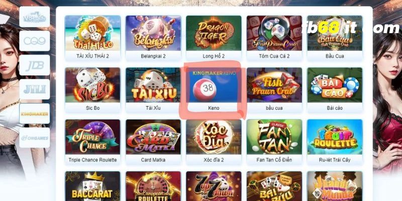This screenshot has height=201, width=402.
Task: Open the ONGAMES provider tab
Action: click(34, 138)
